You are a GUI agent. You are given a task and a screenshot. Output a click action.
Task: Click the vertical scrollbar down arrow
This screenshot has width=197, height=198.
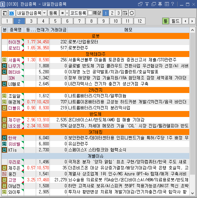coord(192,193)
